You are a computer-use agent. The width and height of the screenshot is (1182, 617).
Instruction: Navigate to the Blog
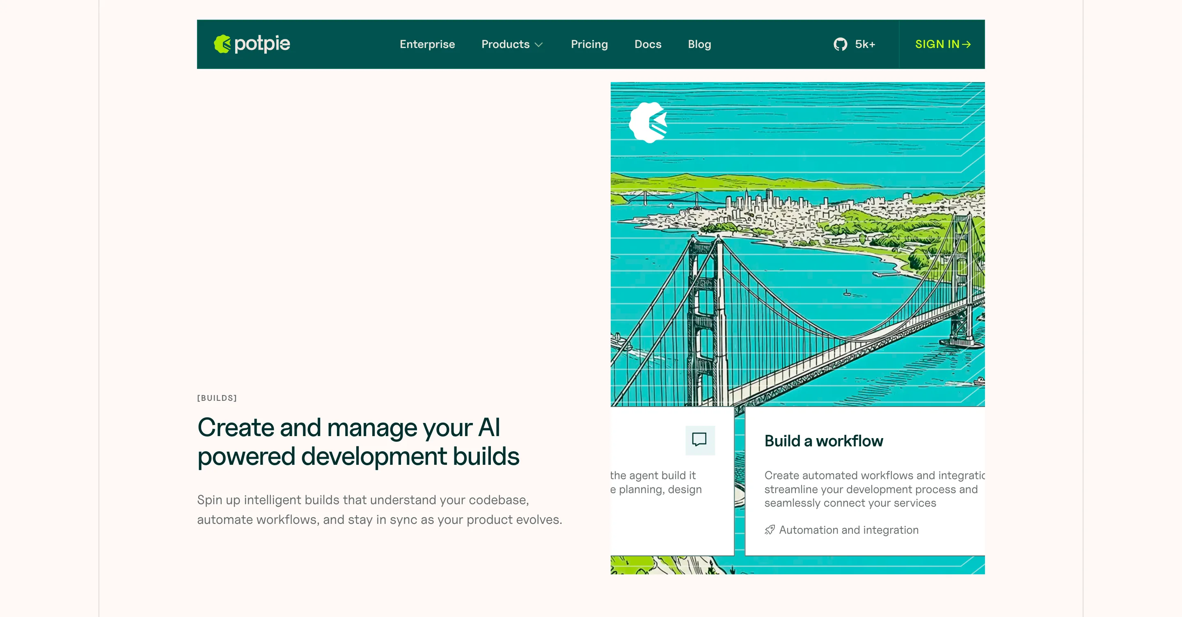(x=699, y=44)
